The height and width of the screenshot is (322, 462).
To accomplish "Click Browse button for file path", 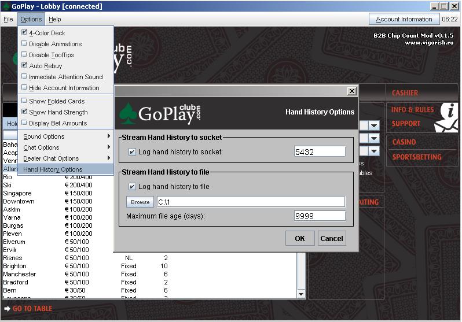I will (140, 202).
